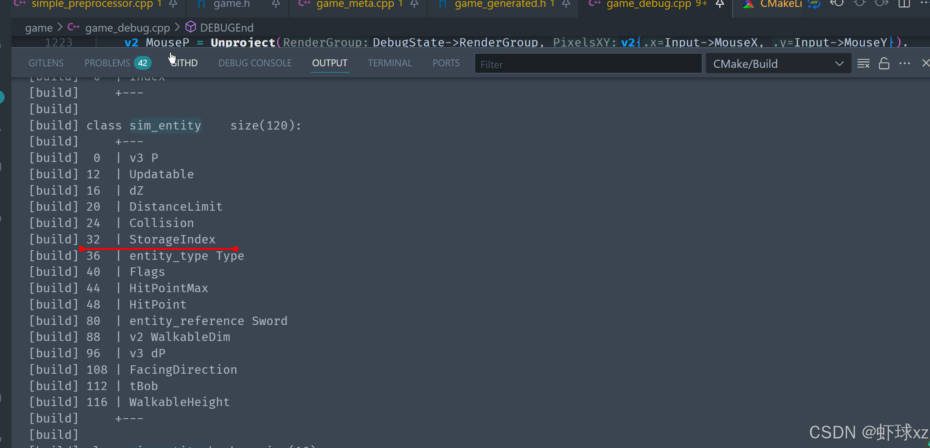Go to previous change arrow icon
Image resolution: width=930 pixels, height=448 pixels.
tap(837, 4)
